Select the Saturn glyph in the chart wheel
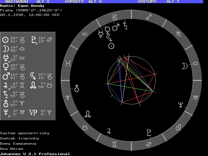This screenshot has height=156, width=208. click(125, 25)
